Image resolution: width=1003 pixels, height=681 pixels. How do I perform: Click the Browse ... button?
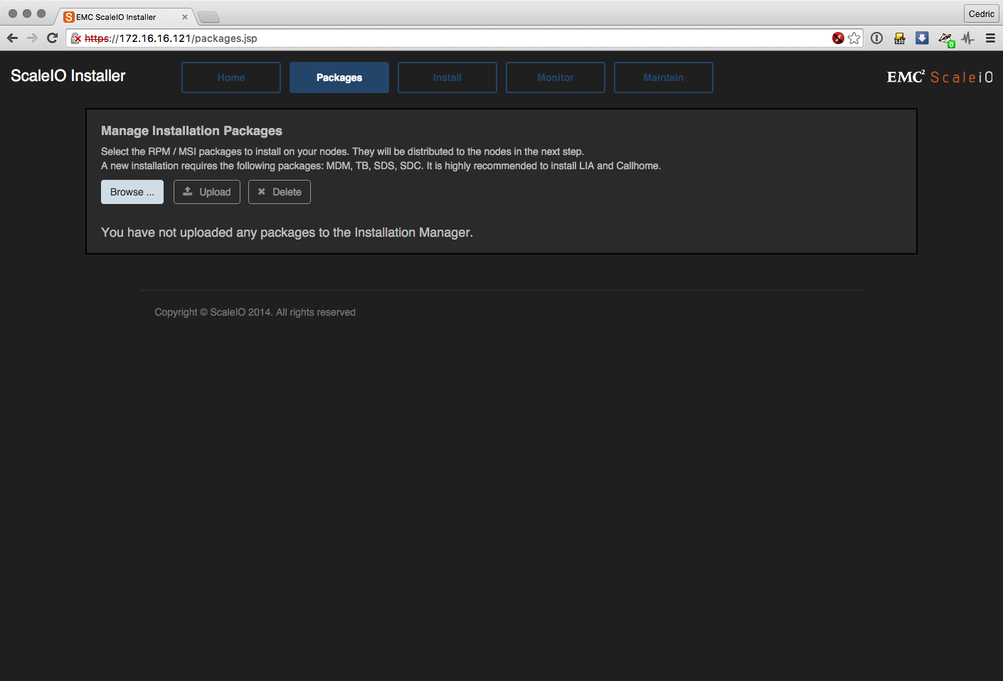pyautogui.click(x=132, y=192)
